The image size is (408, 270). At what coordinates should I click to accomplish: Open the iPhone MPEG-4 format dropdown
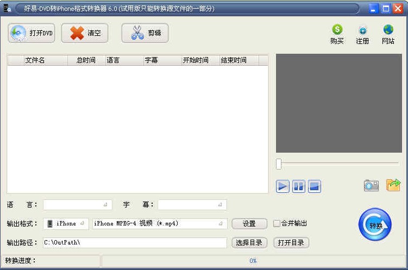(160, 223)
